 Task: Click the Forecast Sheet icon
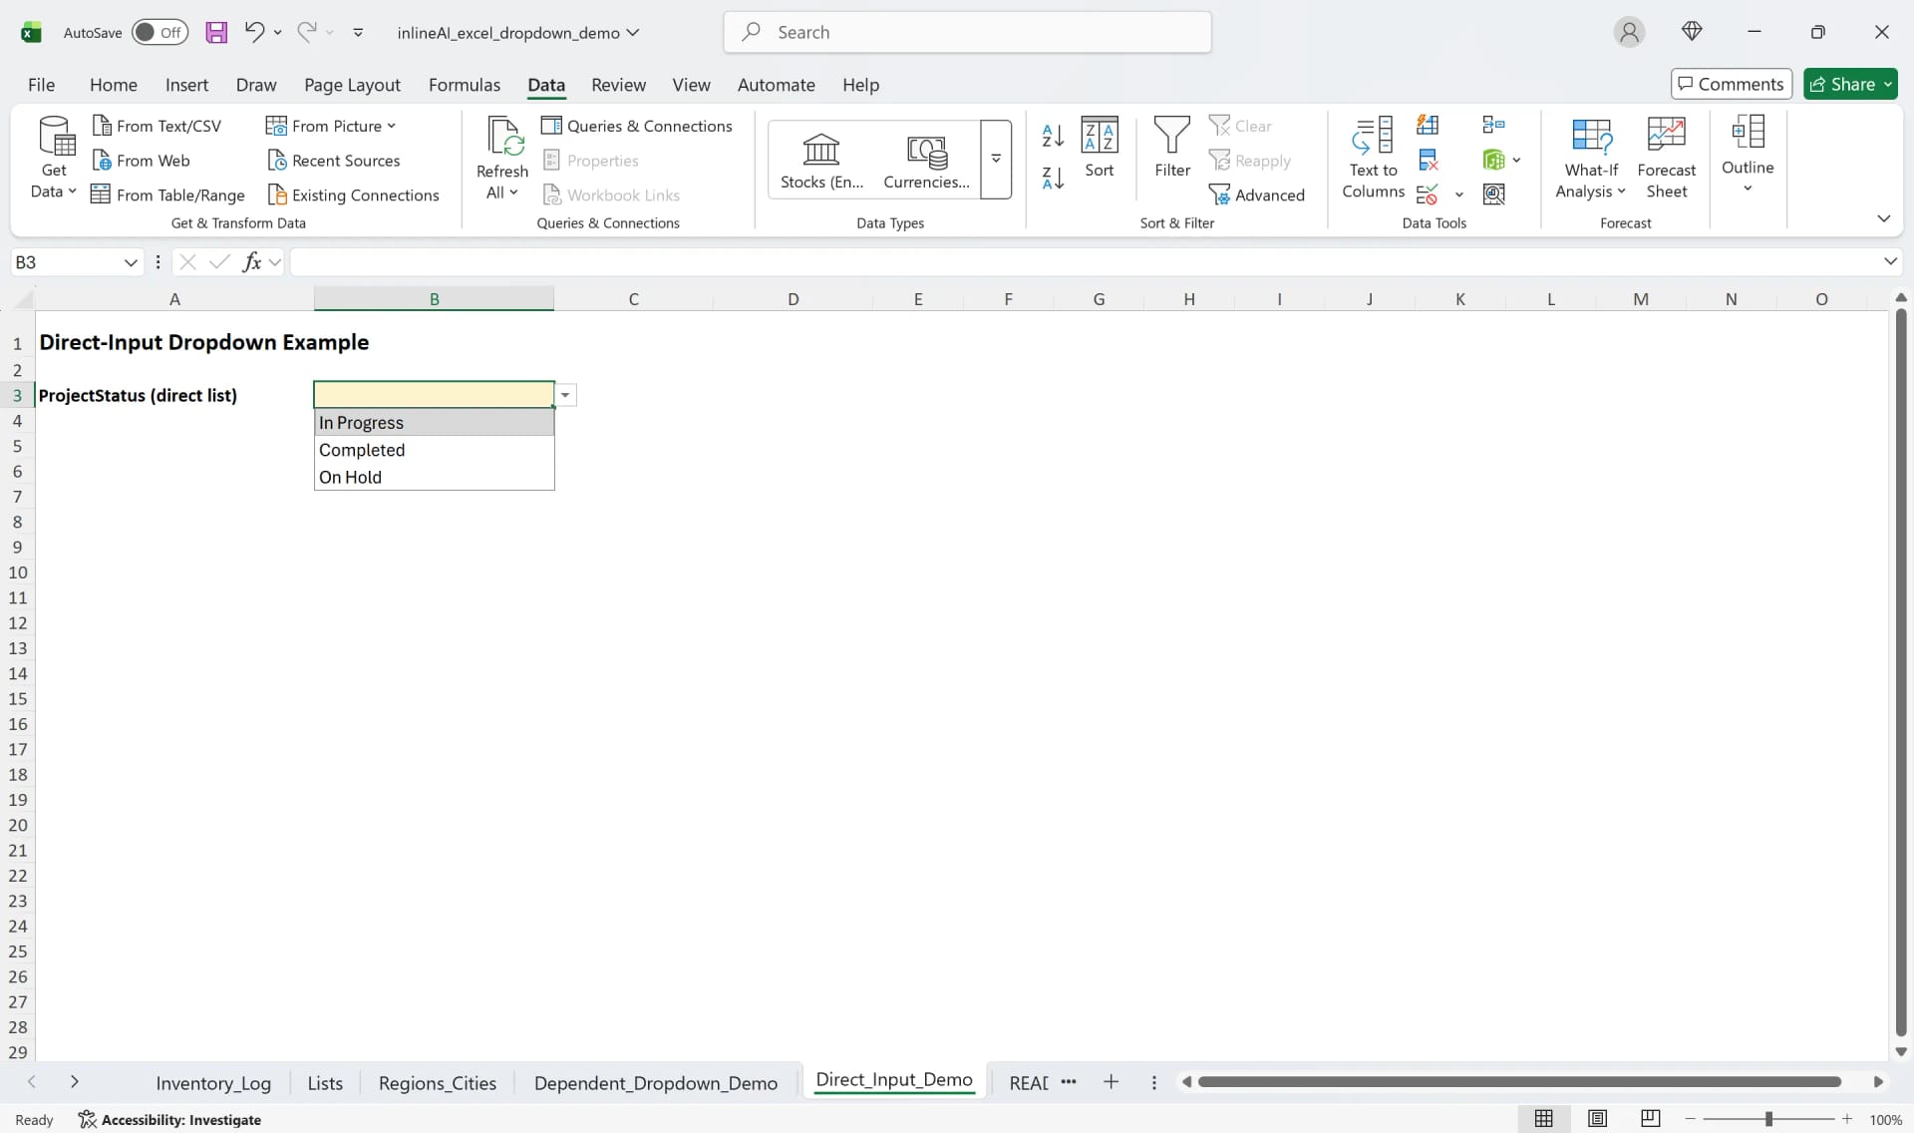click(x=1666, y=155)
